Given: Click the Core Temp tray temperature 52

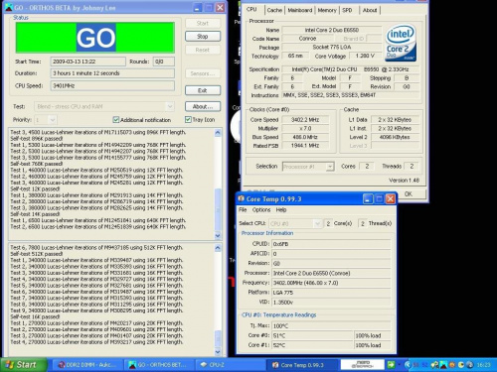Looking at the screenshot, I should 424,365.
